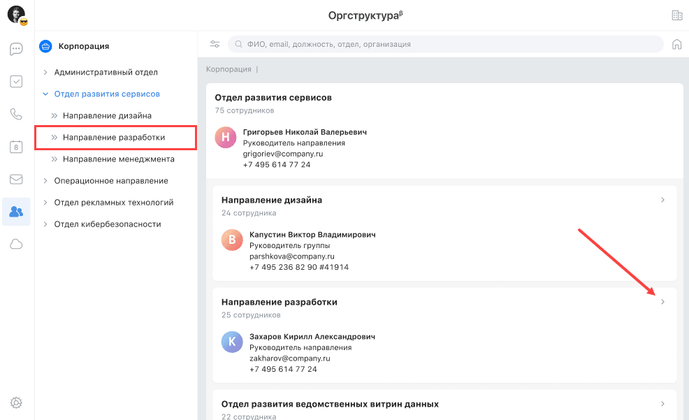689x420 pixels.
Task: Click email zakharov@company.ru
Action: click(290, 358)
